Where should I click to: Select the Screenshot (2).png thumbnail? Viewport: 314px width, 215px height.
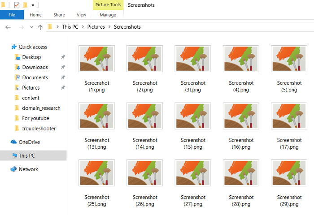(144, 59)
